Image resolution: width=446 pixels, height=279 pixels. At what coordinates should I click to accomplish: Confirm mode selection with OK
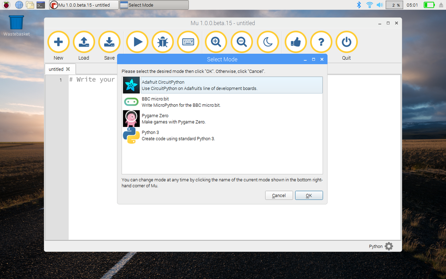[x=309, y=195]
